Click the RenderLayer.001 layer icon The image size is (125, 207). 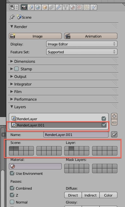coord(14,125)
